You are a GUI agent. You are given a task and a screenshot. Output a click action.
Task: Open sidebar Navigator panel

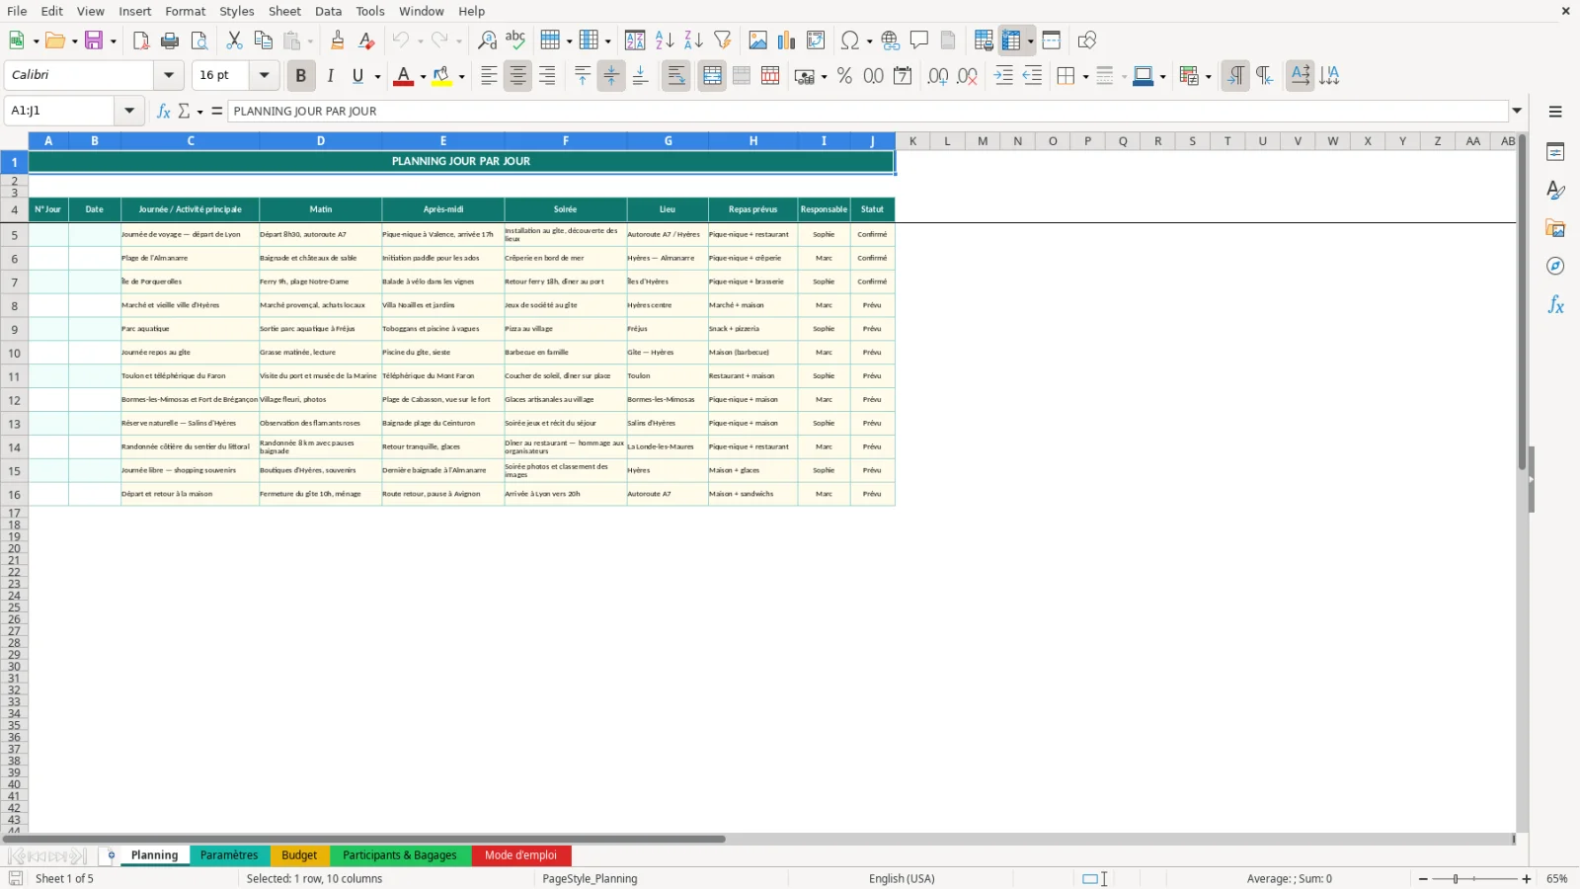pos(1555,267)
